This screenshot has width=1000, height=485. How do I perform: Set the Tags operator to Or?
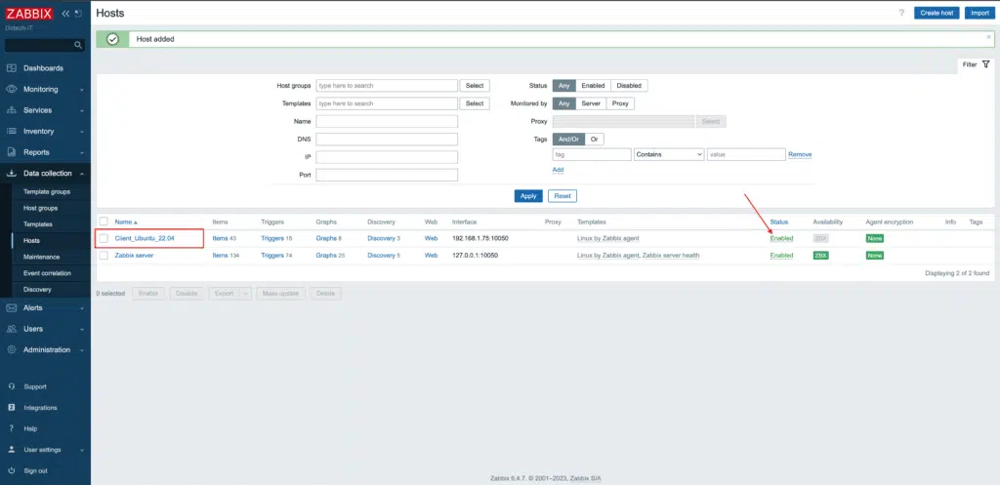click(594, 139)
